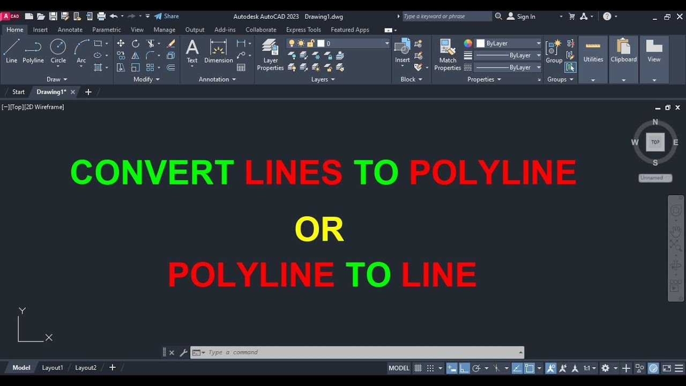Click the Share button
Screen dimensions: 686x386
[167, 17]
